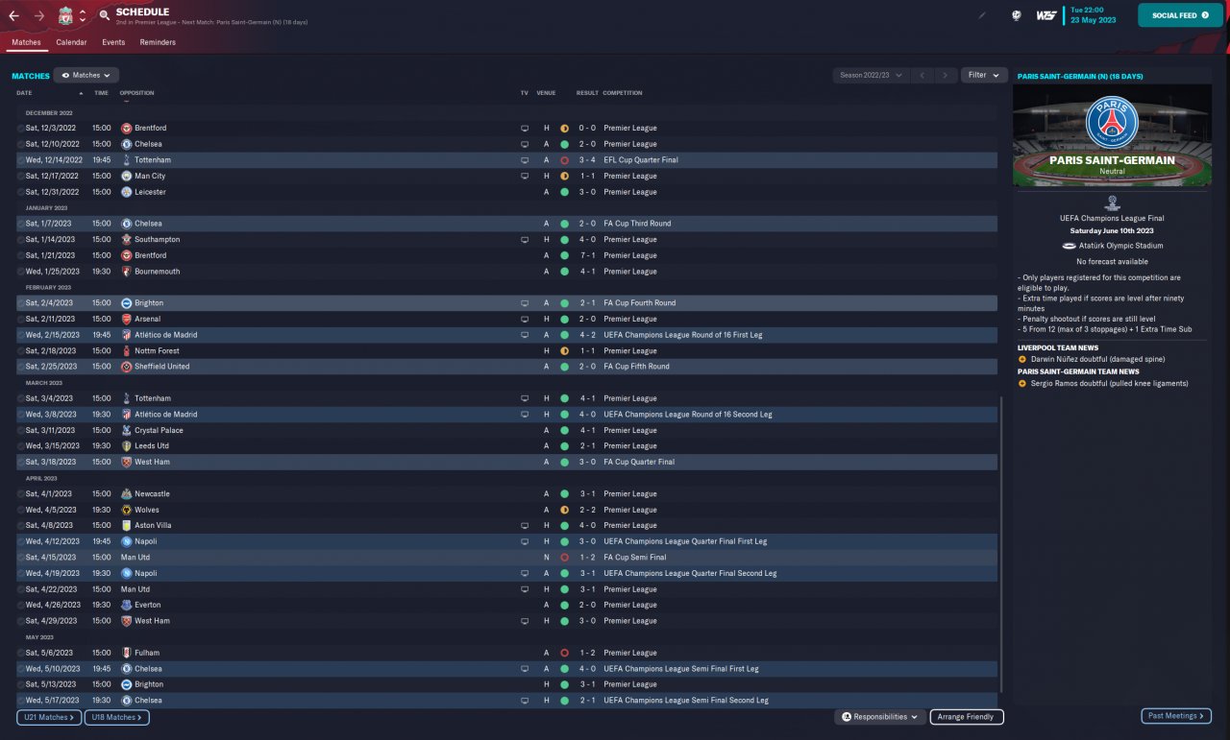The image size is (1230, 740).
Task: Sort by the Opposition column header
Action: [x=136, y=93]
